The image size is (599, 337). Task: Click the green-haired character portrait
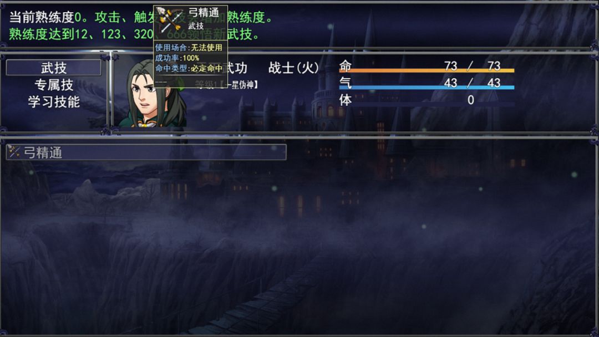pos(152,93)
